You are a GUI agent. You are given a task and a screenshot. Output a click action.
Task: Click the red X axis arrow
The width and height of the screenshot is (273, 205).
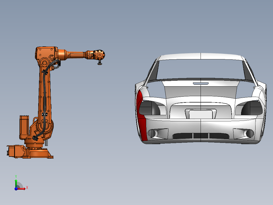[x=25, y=188]
